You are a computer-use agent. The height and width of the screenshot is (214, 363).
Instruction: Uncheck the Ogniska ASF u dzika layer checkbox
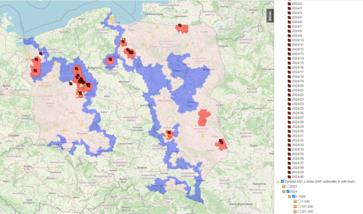(282, 181)
